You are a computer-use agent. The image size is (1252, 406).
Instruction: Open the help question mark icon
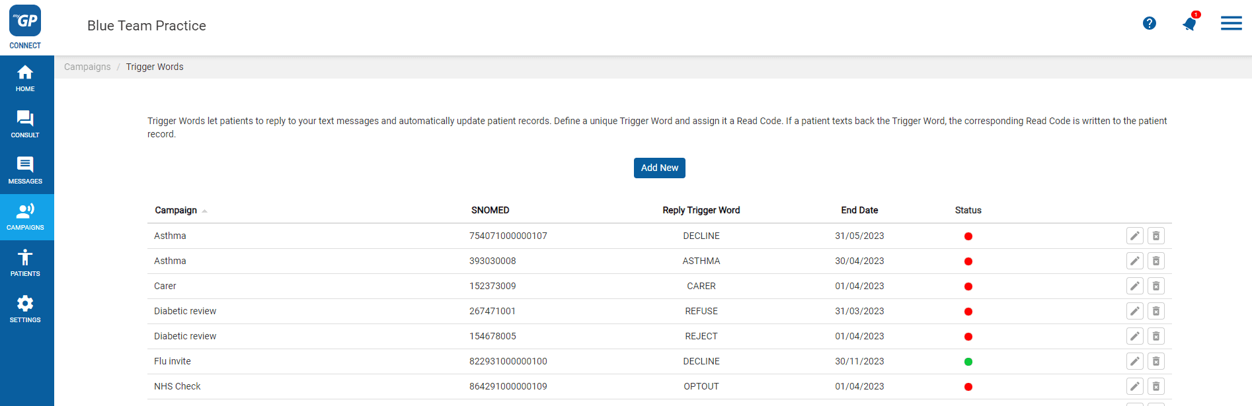pyautogui.click(x=1149, y=24)
